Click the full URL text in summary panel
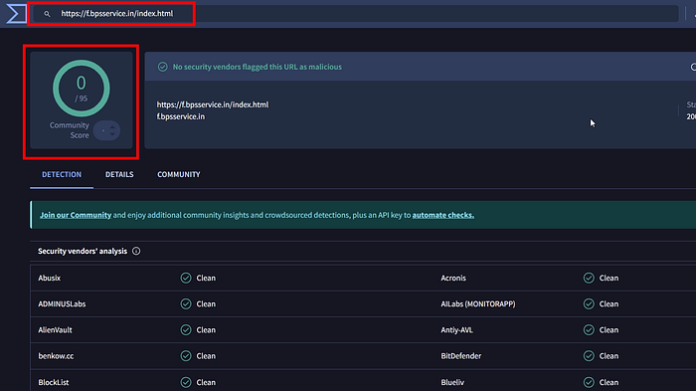Image resolution: width=696 pixels, height=391 pixels. (213, 104)
